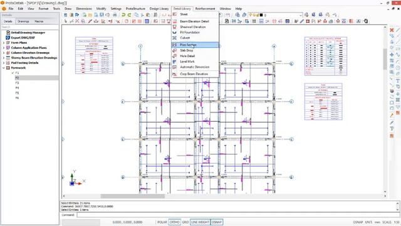Screen dimensions: 401x226
Task: Select Hole Detail menu entry
Action: click(195, 56)
